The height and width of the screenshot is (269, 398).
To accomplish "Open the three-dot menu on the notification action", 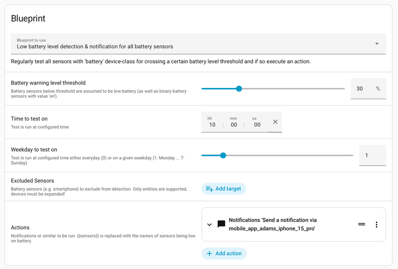I will 377,224.
